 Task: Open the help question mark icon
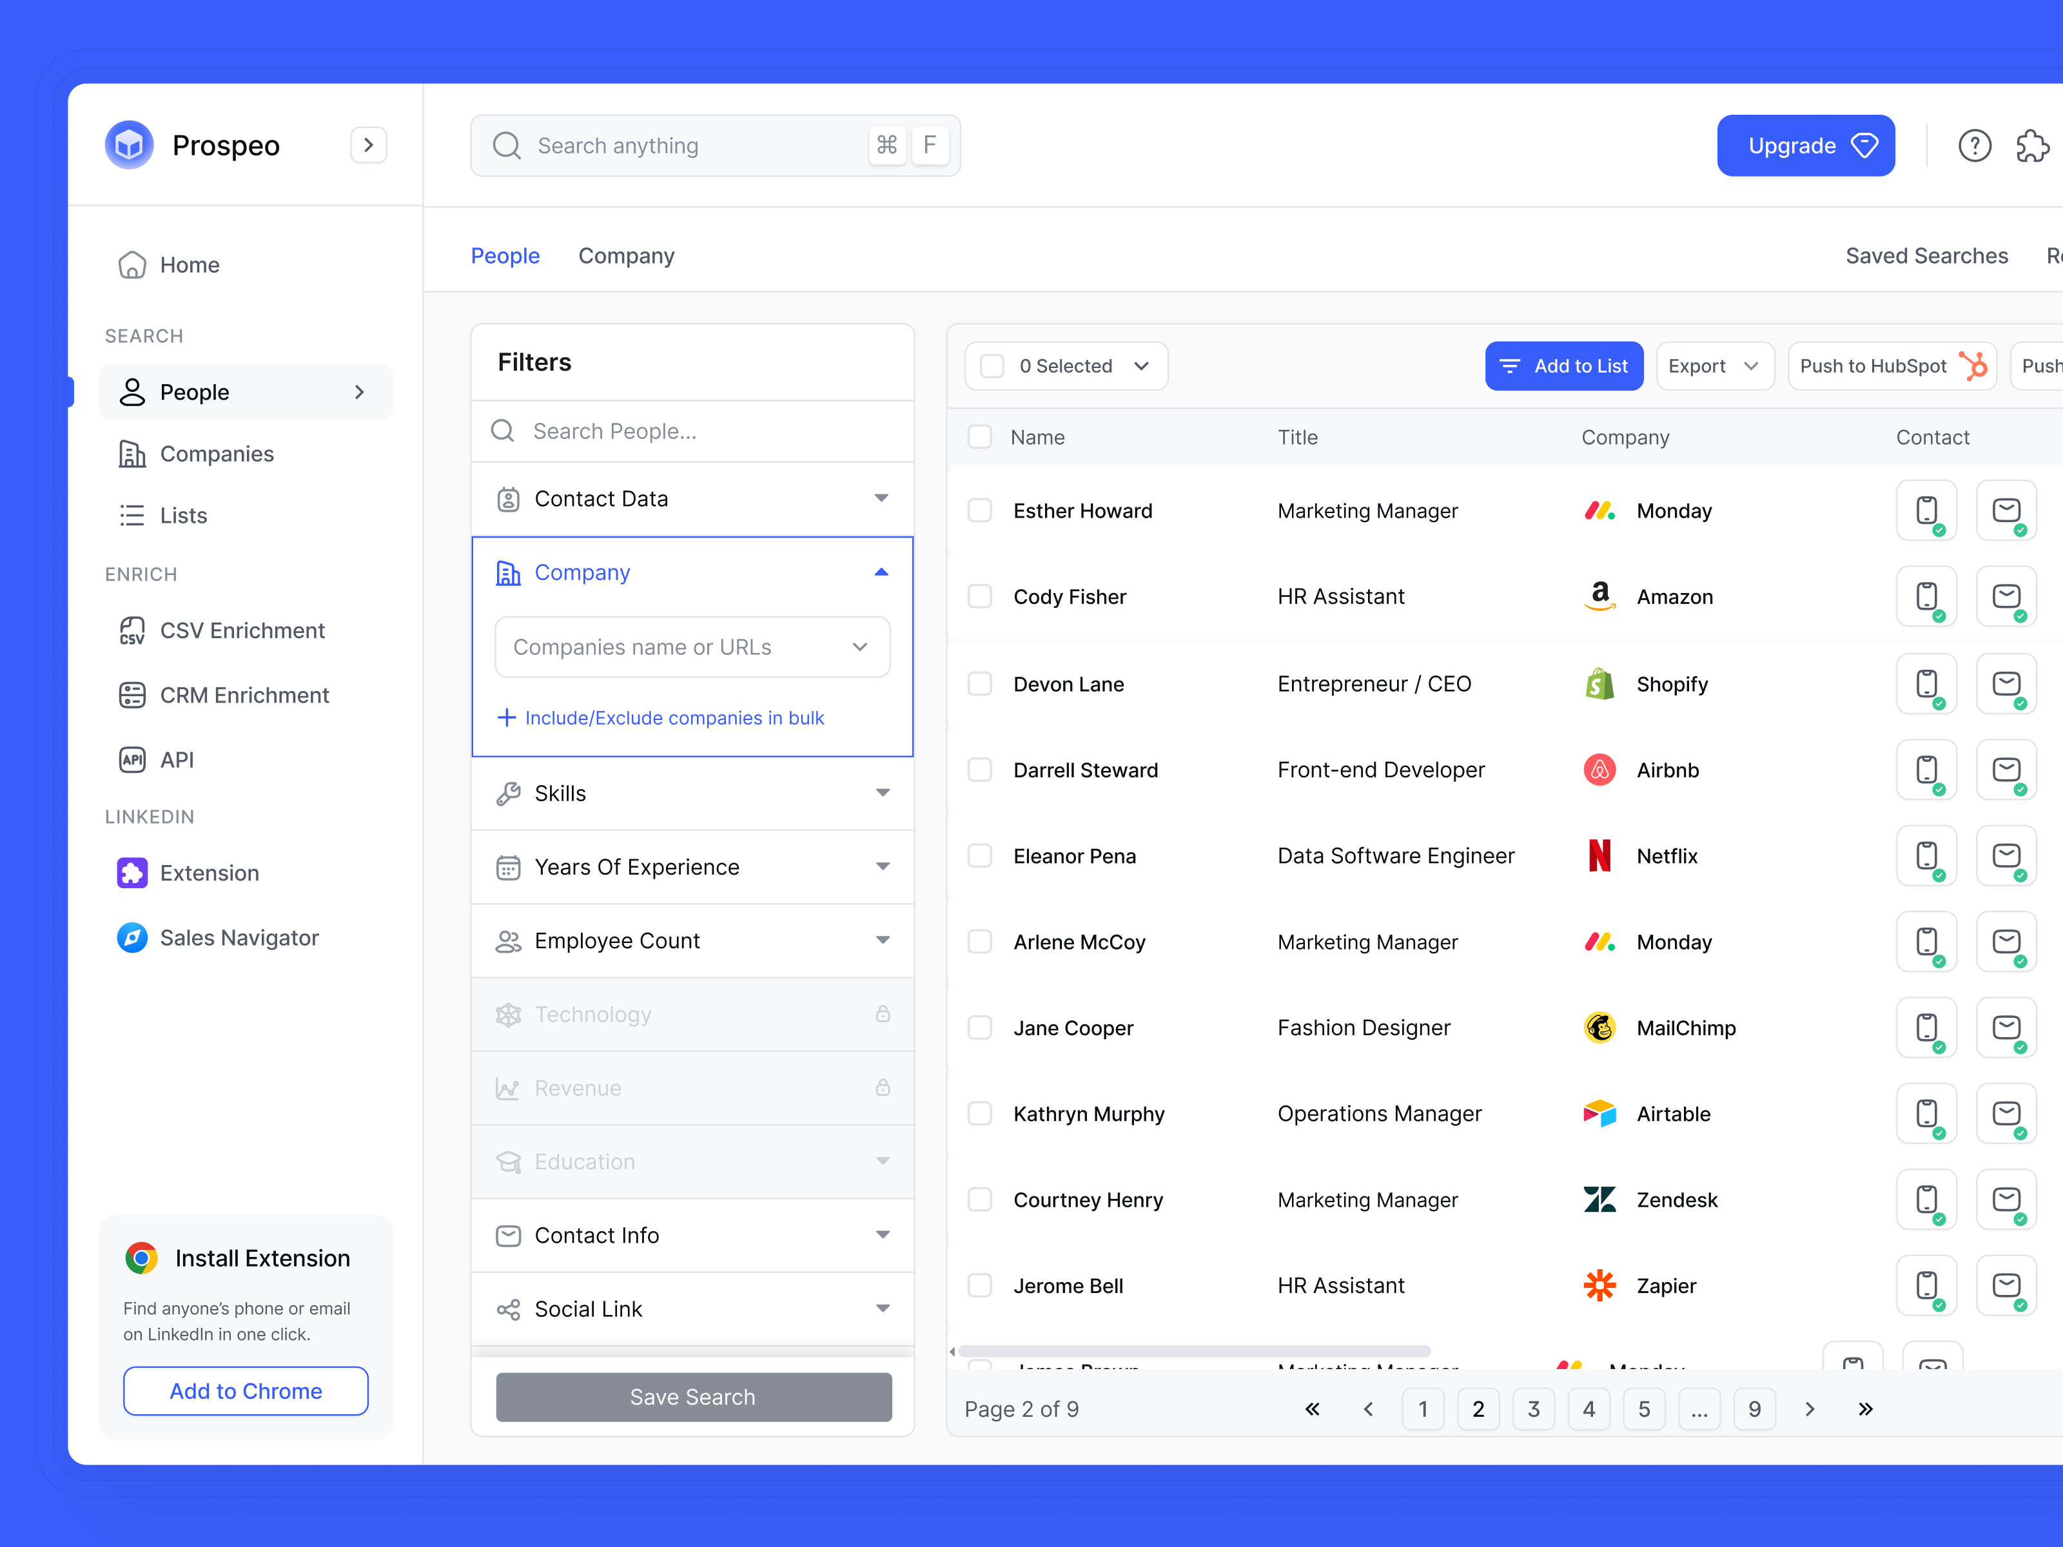pyautogui.click(x=1975, y=146)
